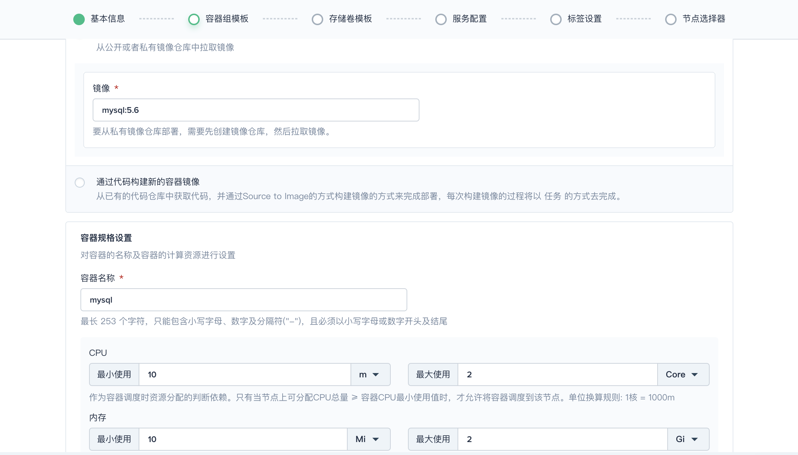Jump to 节点选择器 step label
Screen dimensions: 798x455
[x=704, y=19]
